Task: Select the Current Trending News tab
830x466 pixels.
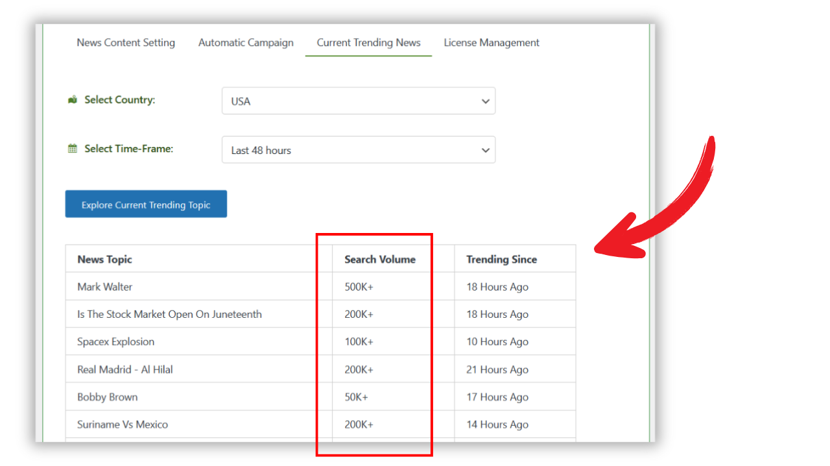Action: [x=368, y=43]
